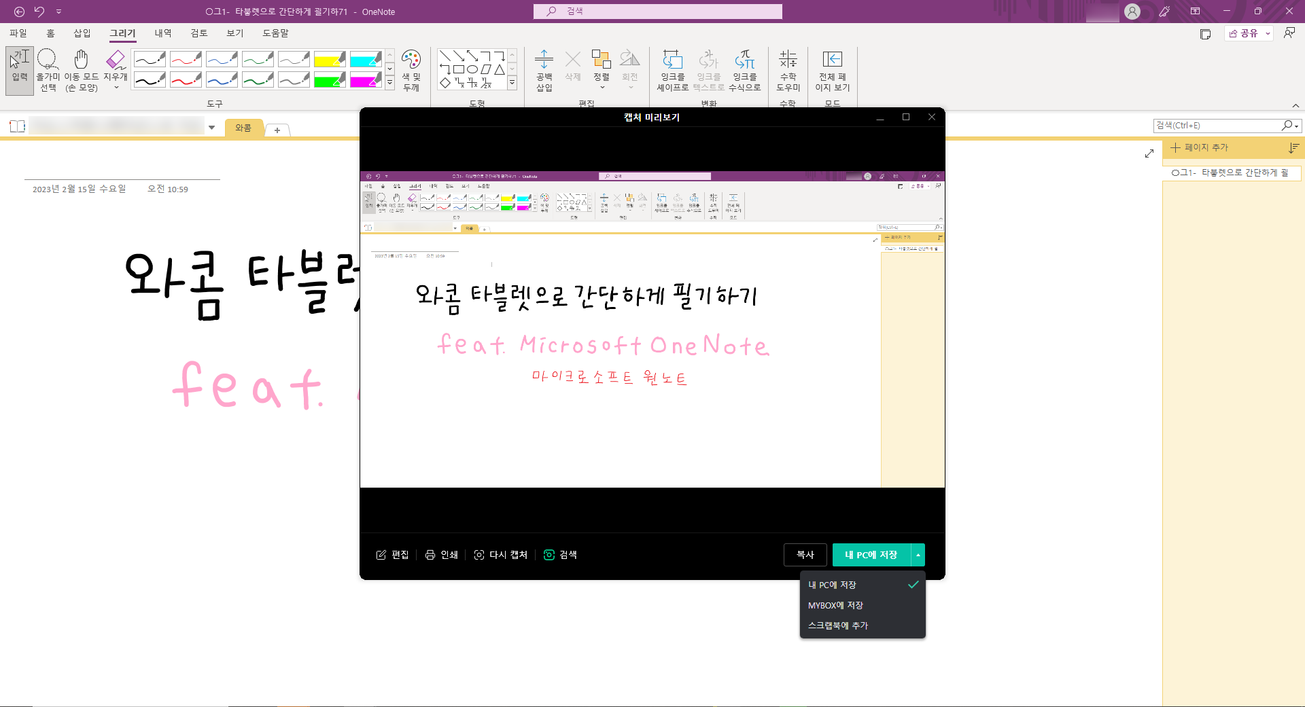Image resolution: width=1305 pixels, height=707 pixels.
Task: Open the Eraser (지우개) dropdown arrow
Action: (116, 88)
